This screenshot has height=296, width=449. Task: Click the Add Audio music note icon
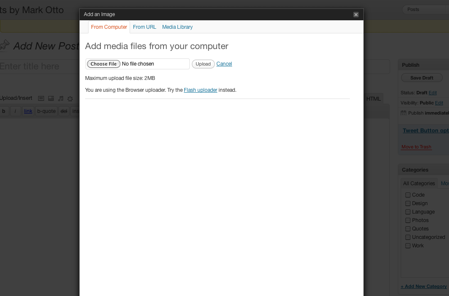(x=61, y=99)
